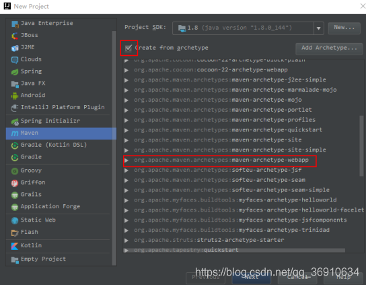Click the Clouds speech-bubble icon
The image size is (366, 285).
tap(15, 60)
